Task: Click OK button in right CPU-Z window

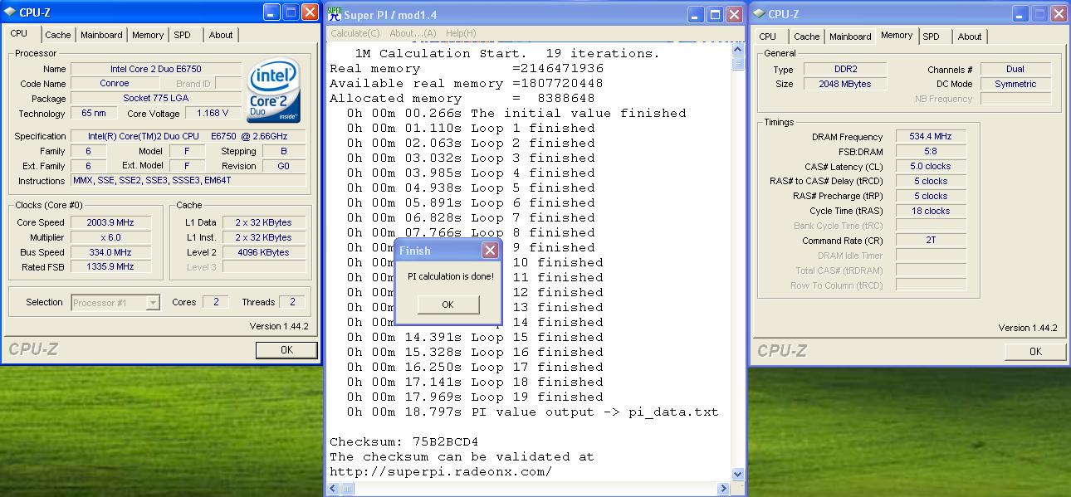Action: [x=1034, y=352]
